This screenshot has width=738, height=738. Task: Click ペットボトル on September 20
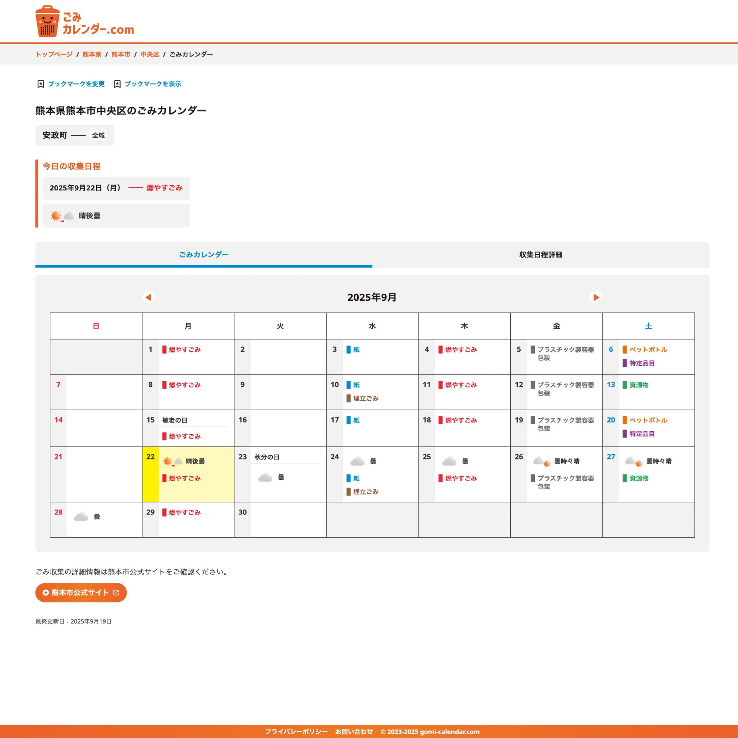648,420
